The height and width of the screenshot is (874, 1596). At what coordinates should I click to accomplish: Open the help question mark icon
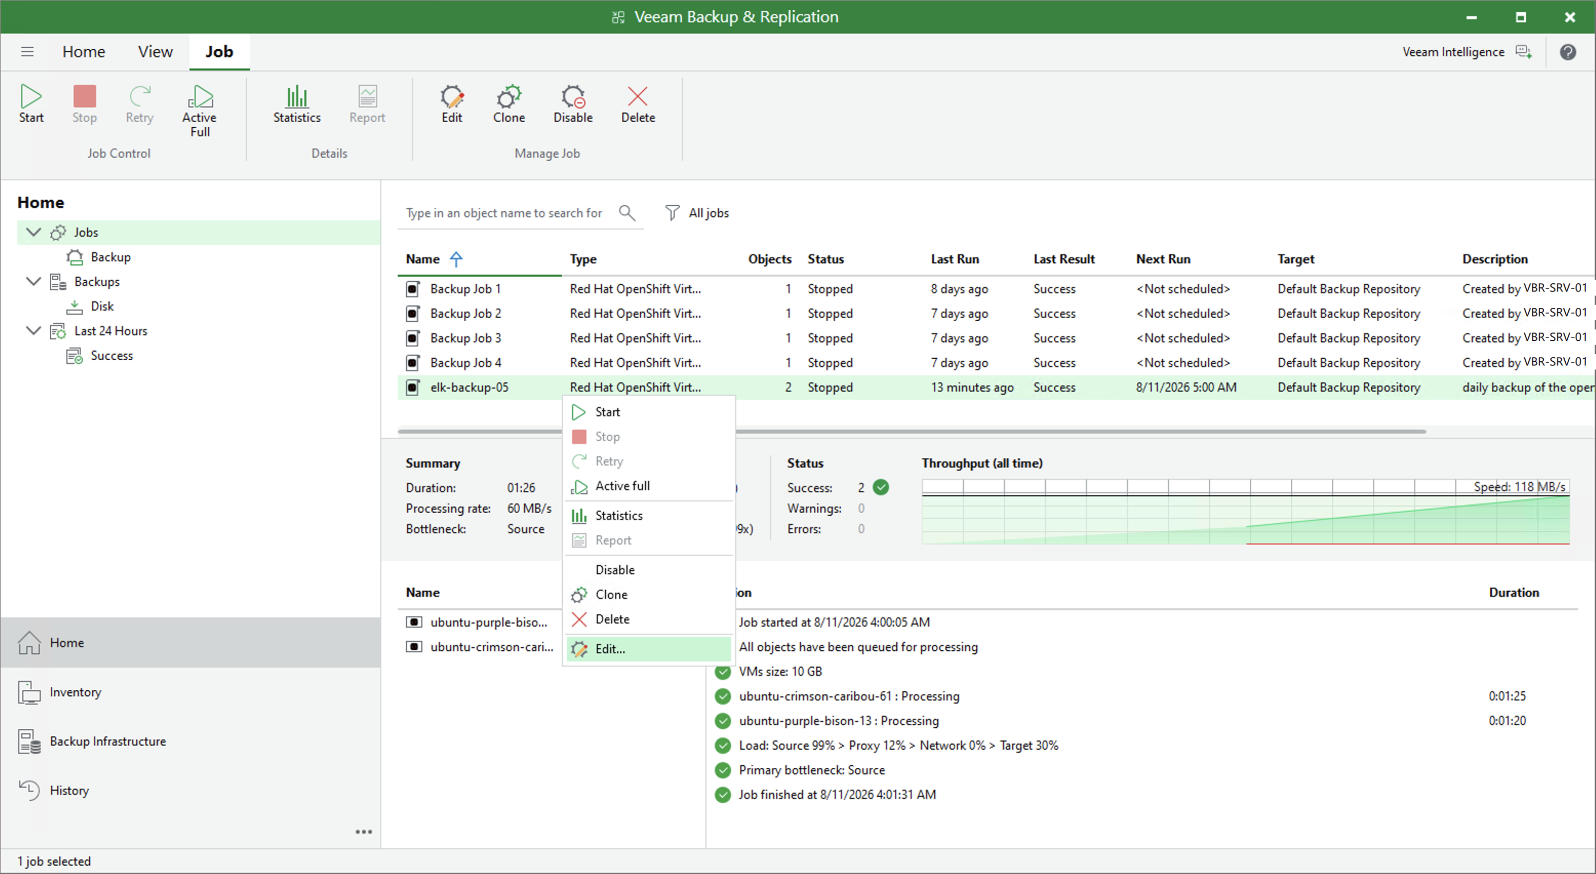(x=1568, y=51)
